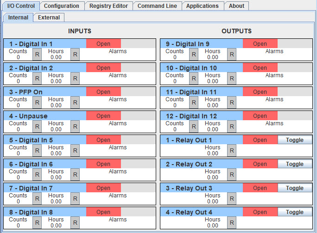Reset Hours for Unpause input
Image resolution: width=317 pixels, height=233 pixels.
coord(75,126)
